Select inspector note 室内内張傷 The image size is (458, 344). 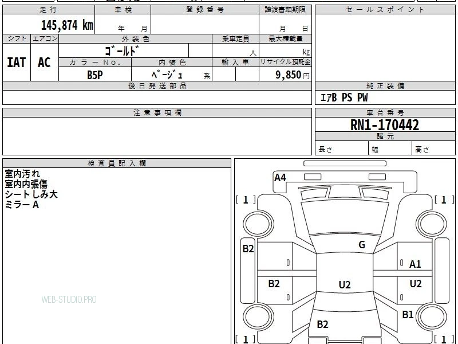[26, 184]
